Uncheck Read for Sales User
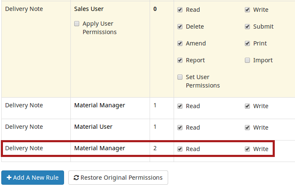 tap(180, 10)
